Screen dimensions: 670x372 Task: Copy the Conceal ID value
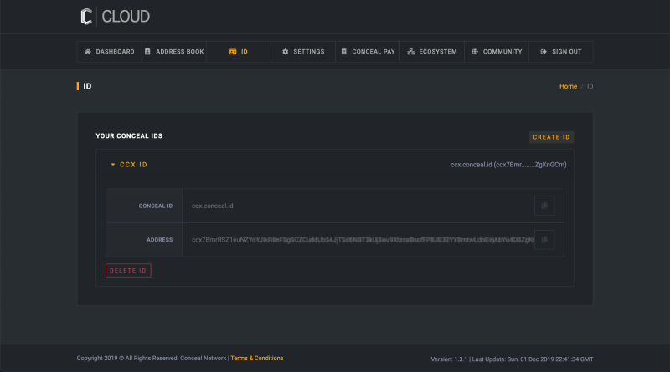pos(544,206)
